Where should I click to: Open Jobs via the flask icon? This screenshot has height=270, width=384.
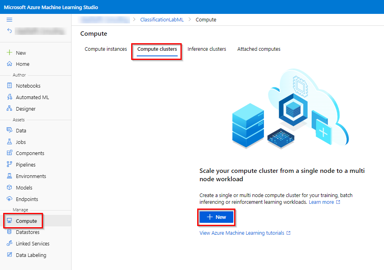click(x=10, y=142)
